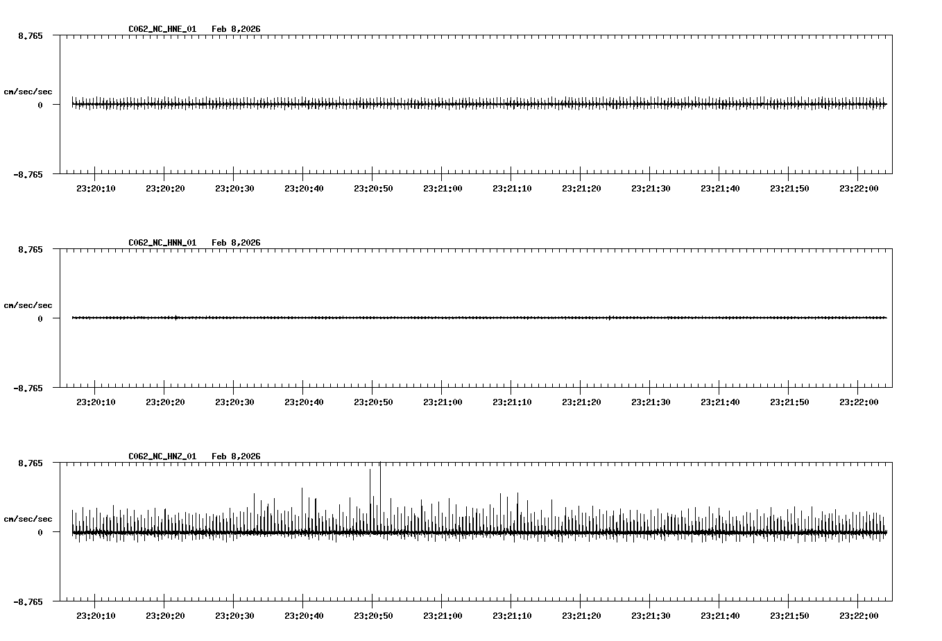Click the HNN waveform trace
This screenshot has width=942, height=641.
pyautogui.click(x=416, y=318)
